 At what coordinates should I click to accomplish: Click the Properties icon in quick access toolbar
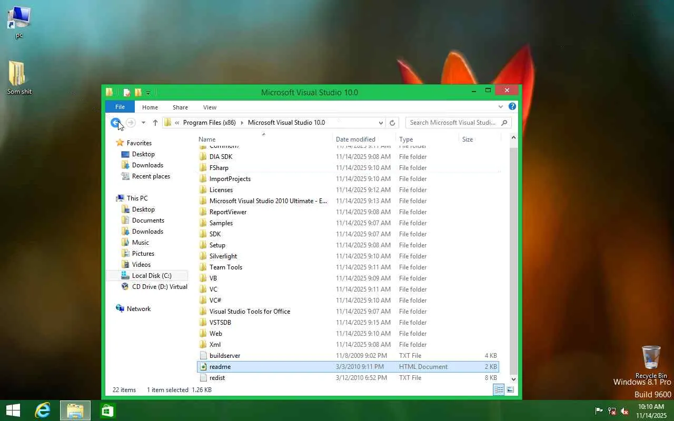pos(127,92)
